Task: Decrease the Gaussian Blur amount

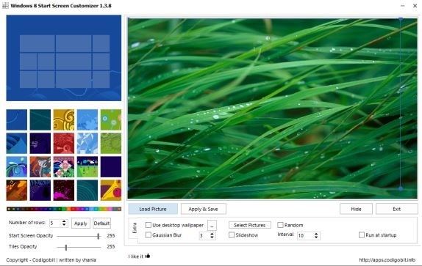Action: click(x=212, y=237)
